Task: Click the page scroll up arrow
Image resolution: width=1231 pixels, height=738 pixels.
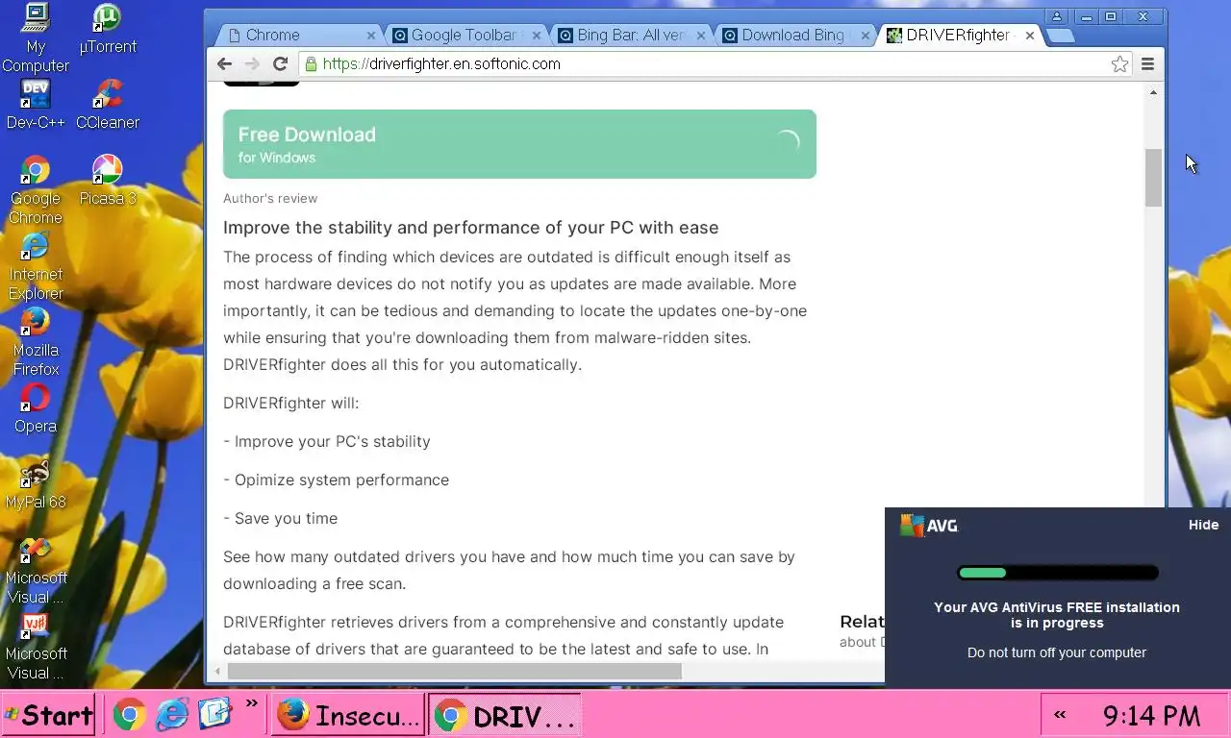Action: (x=1153, y=92)
